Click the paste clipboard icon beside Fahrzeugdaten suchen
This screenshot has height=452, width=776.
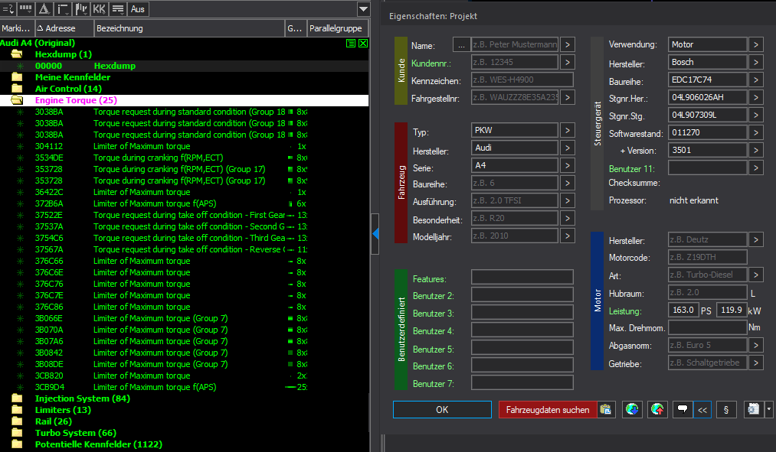606,410
